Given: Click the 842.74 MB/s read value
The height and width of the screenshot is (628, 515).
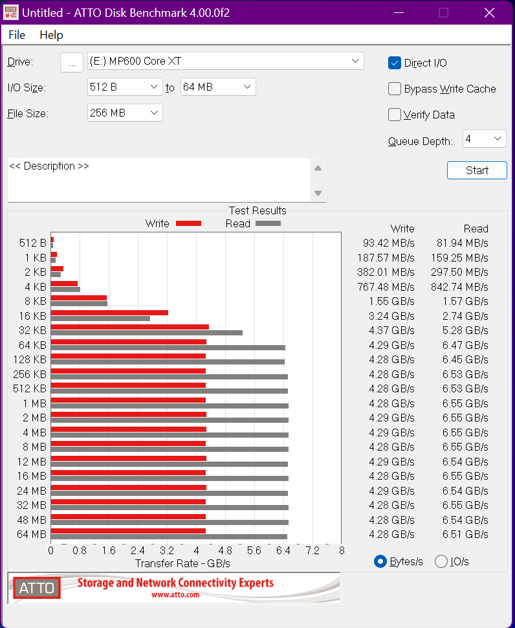Looking at the screenshot, I should tap(459, 287).
